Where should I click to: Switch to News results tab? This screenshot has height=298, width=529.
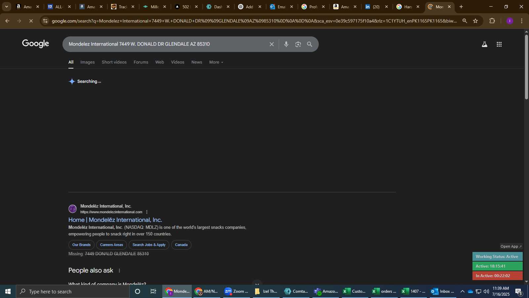point(197,62)
